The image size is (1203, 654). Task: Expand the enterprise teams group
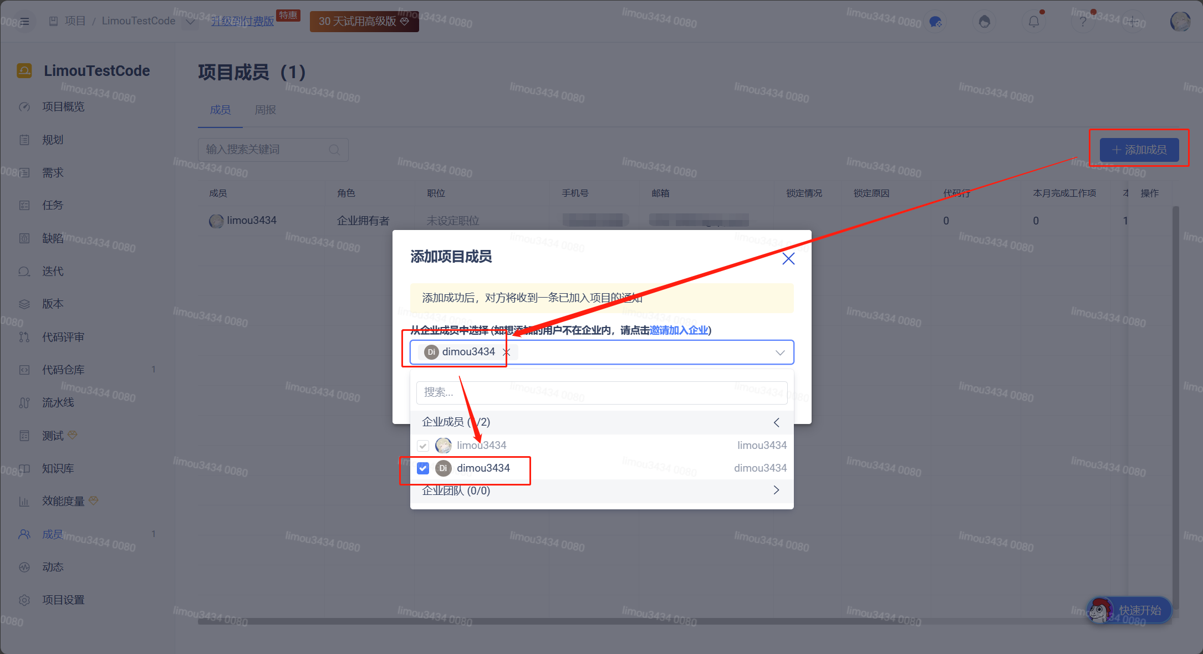coord(776,490)
